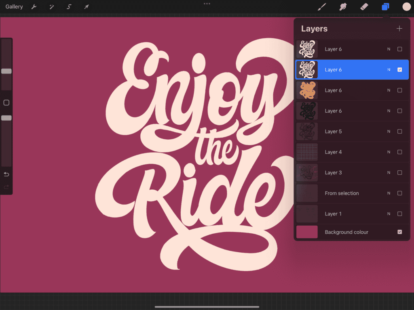
Task: Tap the undo arrow in the sidebar
Action: pyautogui.click(x=6, y=174)
